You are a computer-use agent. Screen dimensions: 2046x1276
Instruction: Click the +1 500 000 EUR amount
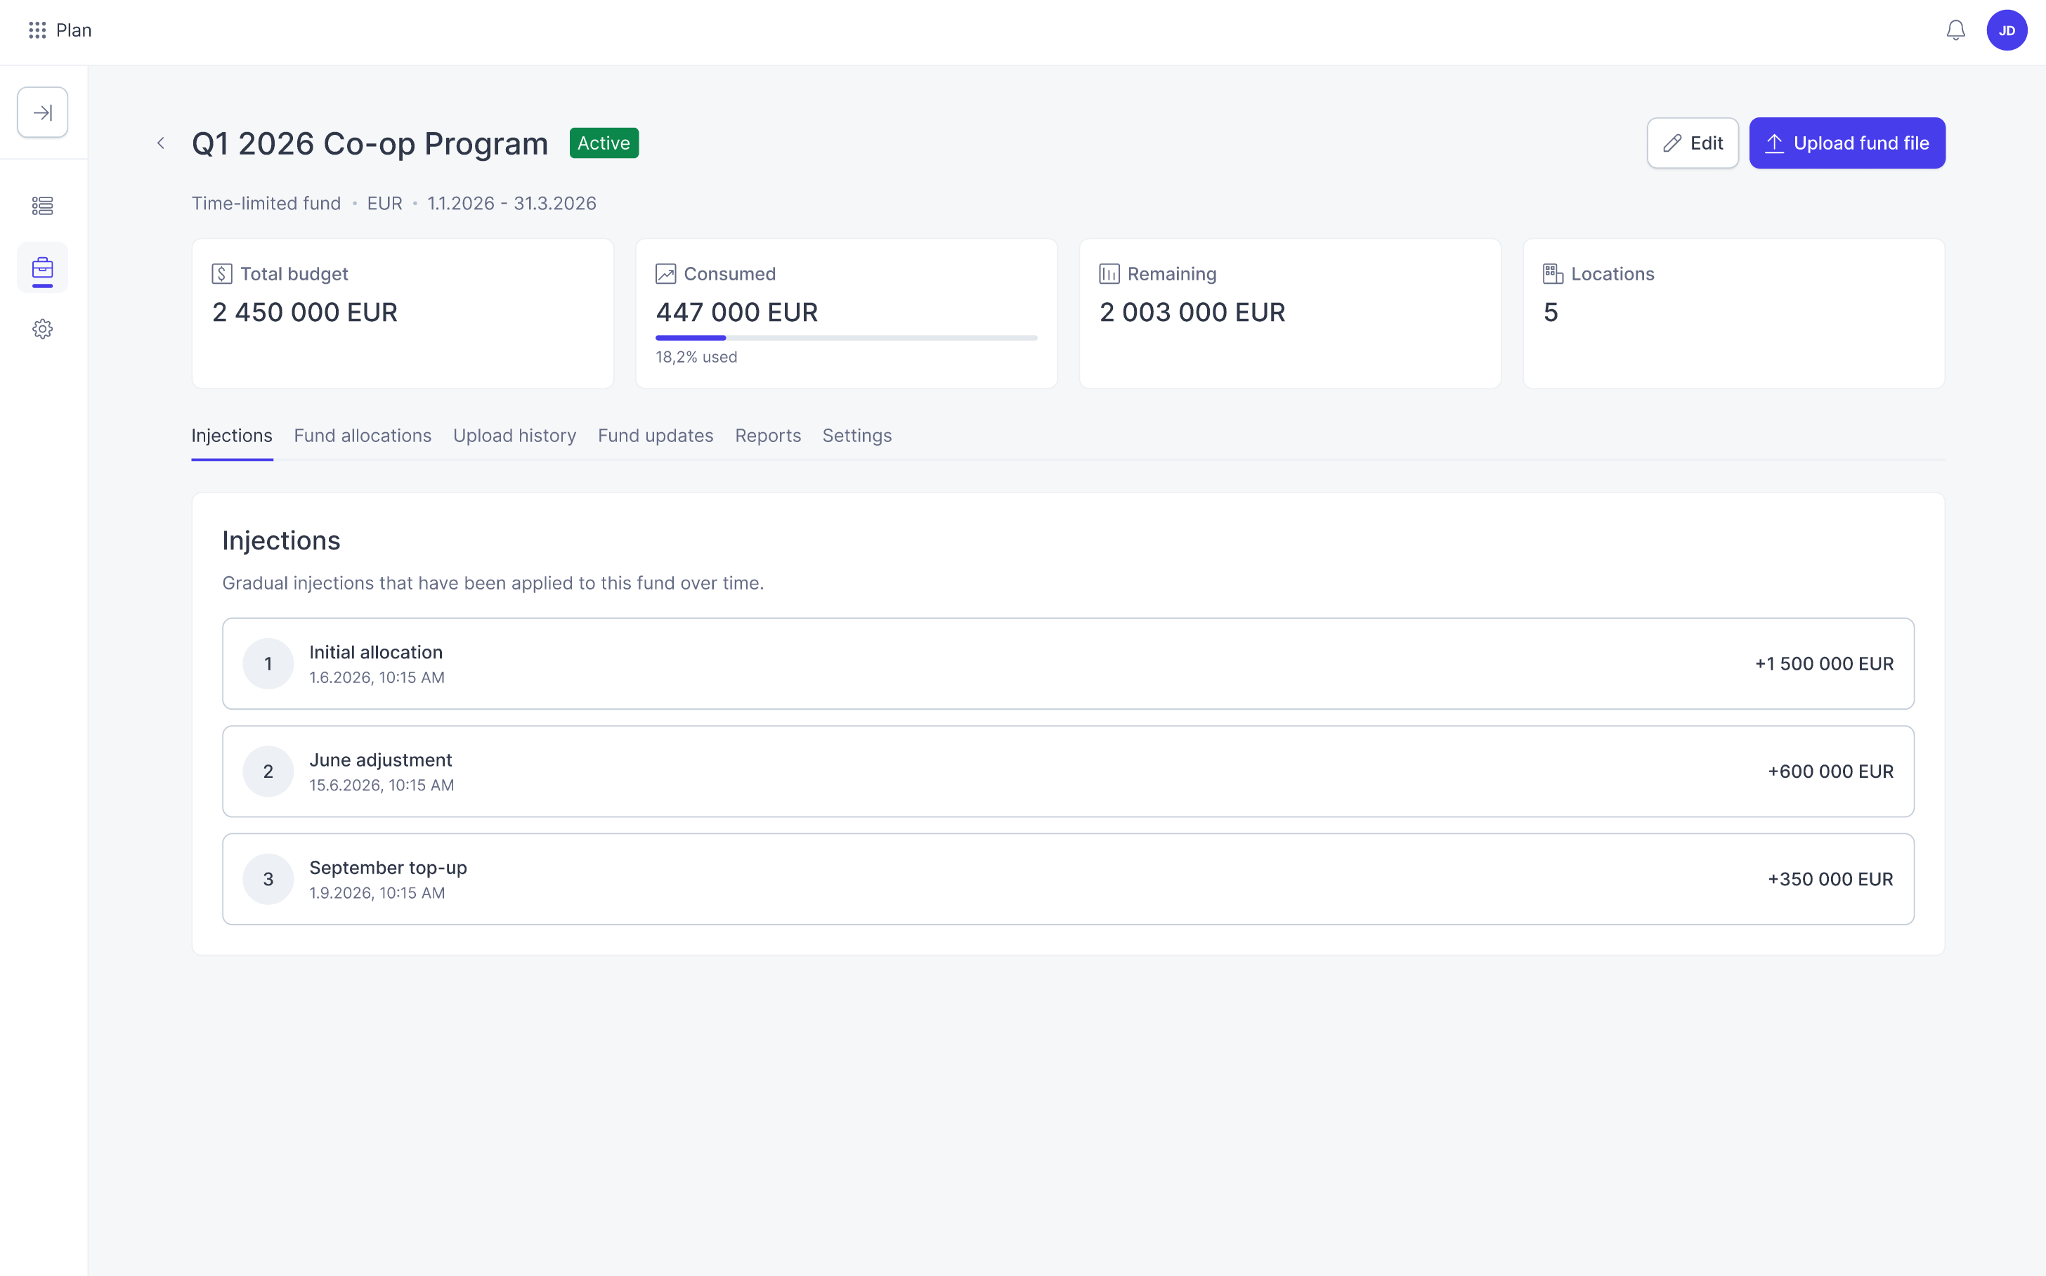pos(1824,664)
